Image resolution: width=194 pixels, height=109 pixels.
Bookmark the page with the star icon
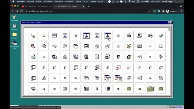tap(149, 11)
